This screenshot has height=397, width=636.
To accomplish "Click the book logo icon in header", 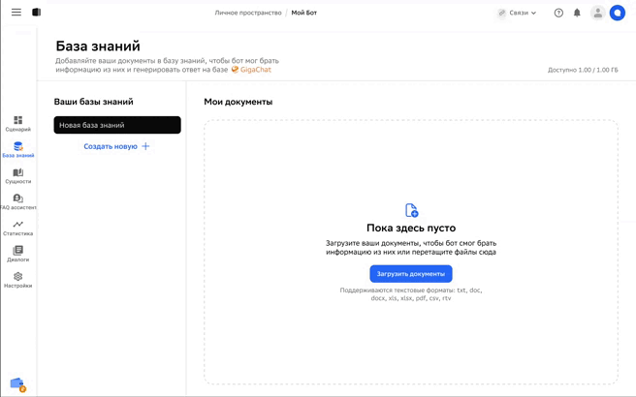I will (x=37, y=13).
